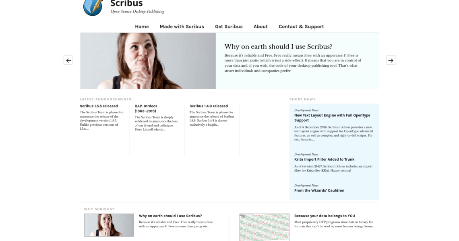The height and width of the screenshot is (241, 459).
Task: Open the Scribus 1.4.8 released announcement
Action: pos(209,106)
